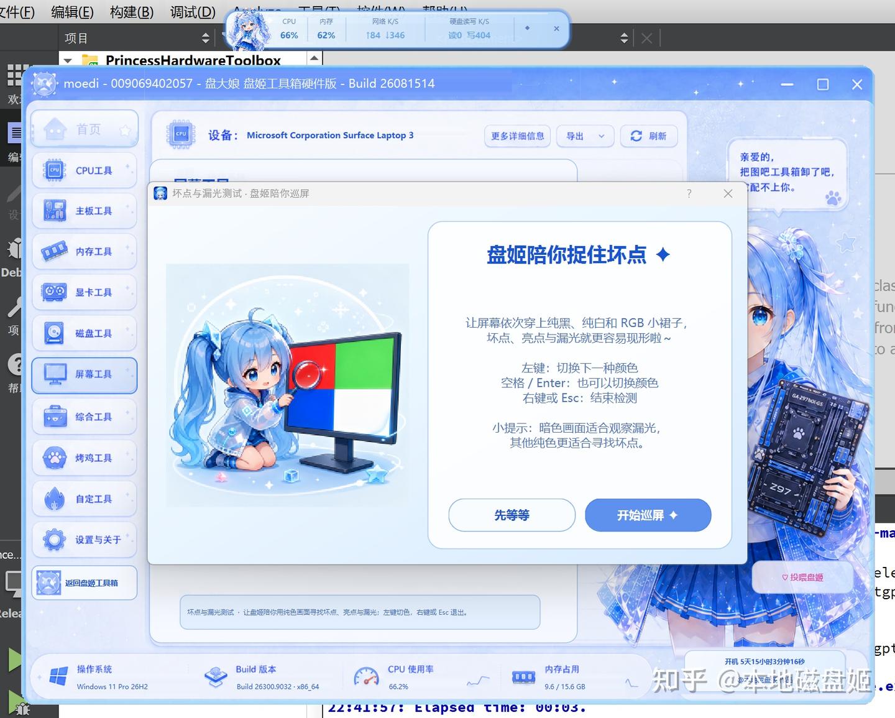The height and width of the screenshot is (718, 895).
Task: Click the chibi monitor illustration in the dialog
Action: [288, 386]
